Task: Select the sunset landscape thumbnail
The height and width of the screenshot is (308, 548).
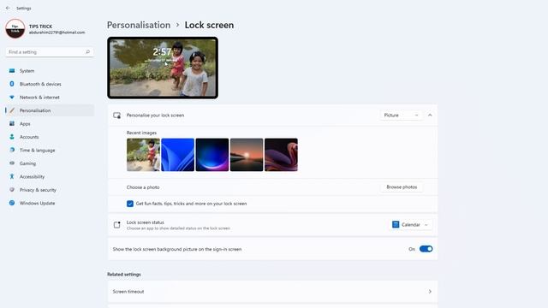Action: click(x=247, y=155)
